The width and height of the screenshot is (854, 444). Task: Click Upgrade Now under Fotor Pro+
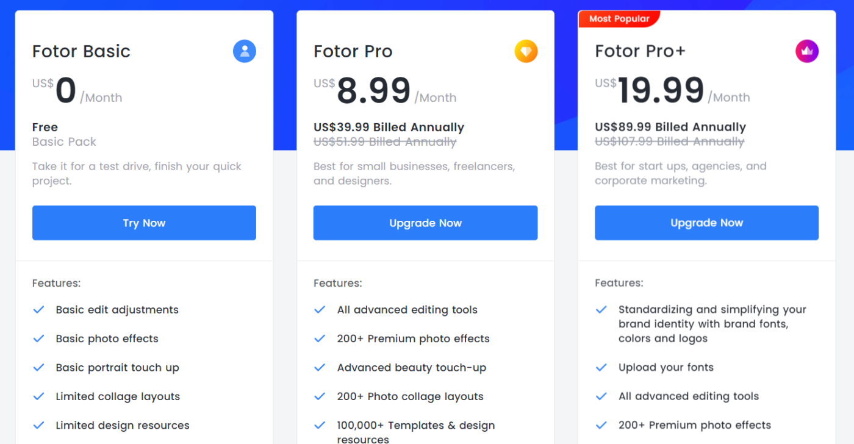(x=706, y=223)
